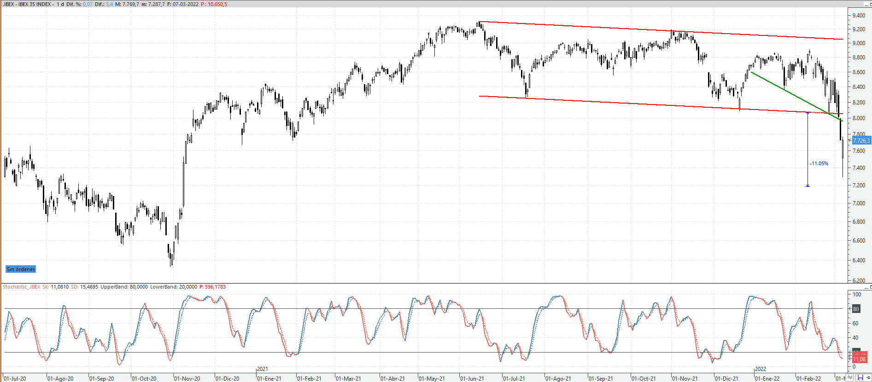The width and height of the screenshot is (872, 382).
Task: Click the '01-May-21' date axis label
Action: 432,378
